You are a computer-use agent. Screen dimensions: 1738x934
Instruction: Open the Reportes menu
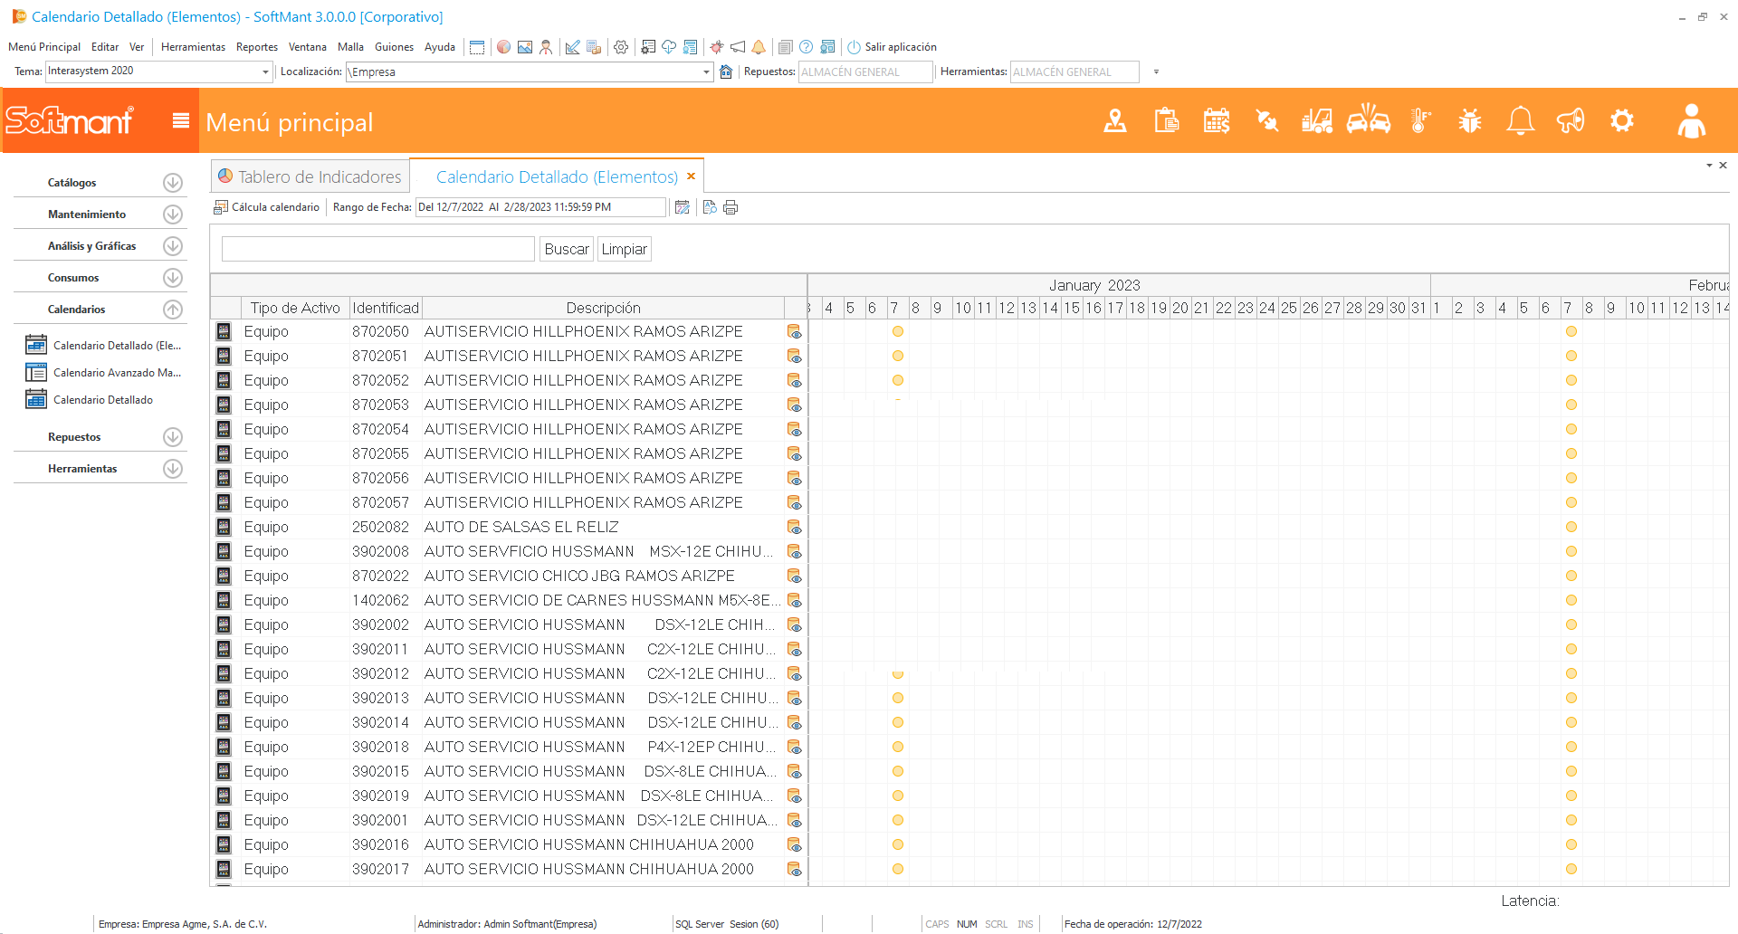tap(257, 47)
